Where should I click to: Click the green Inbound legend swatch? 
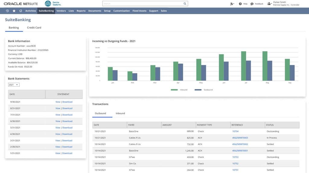(174, 90)
